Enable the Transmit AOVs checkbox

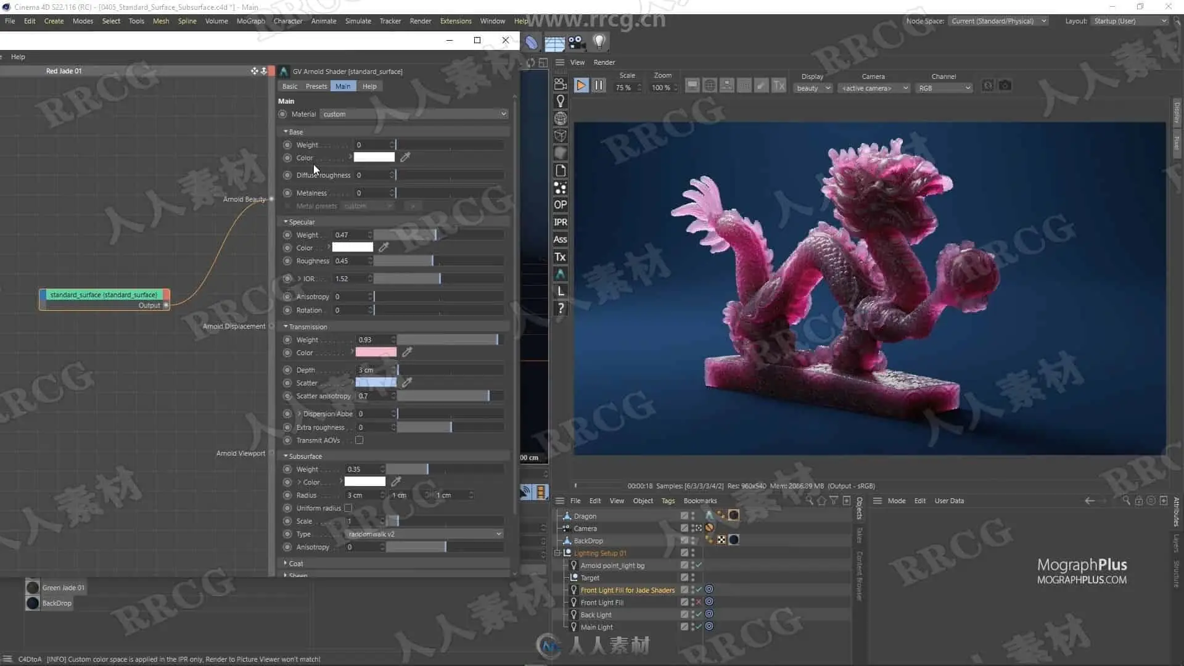[x=359, y=440]
